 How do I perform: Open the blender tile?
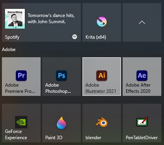(102, 123)
